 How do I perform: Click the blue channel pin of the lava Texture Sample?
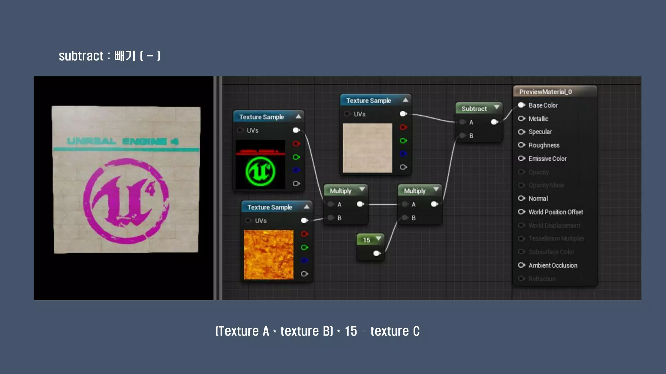(x=304, y=260)
